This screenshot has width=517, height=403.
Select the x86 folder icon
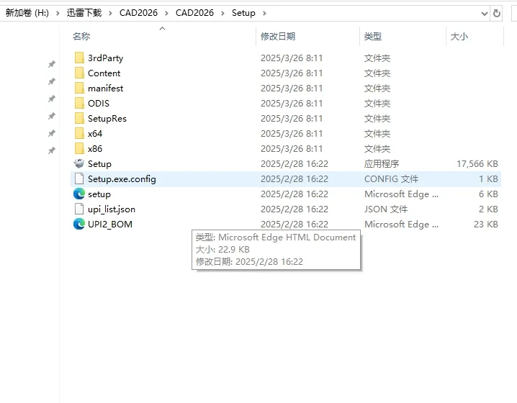pos(79,149)
